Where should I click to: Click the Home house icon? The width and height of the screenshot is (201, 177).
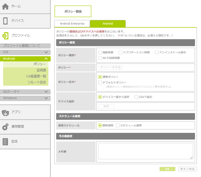pyautogui.click(x=5, y=6)
